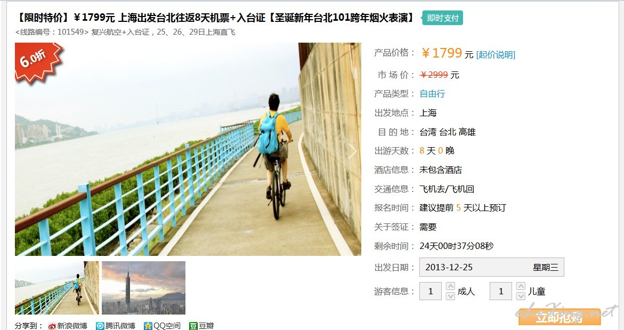Viewport: 624px width, 330px height.
Task: Click the main cyclist photo
Action: point(188,149)
